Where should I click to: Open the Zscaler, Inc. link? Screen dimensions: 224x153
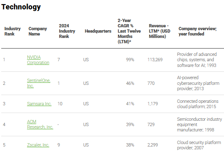(x=38, y=145)
